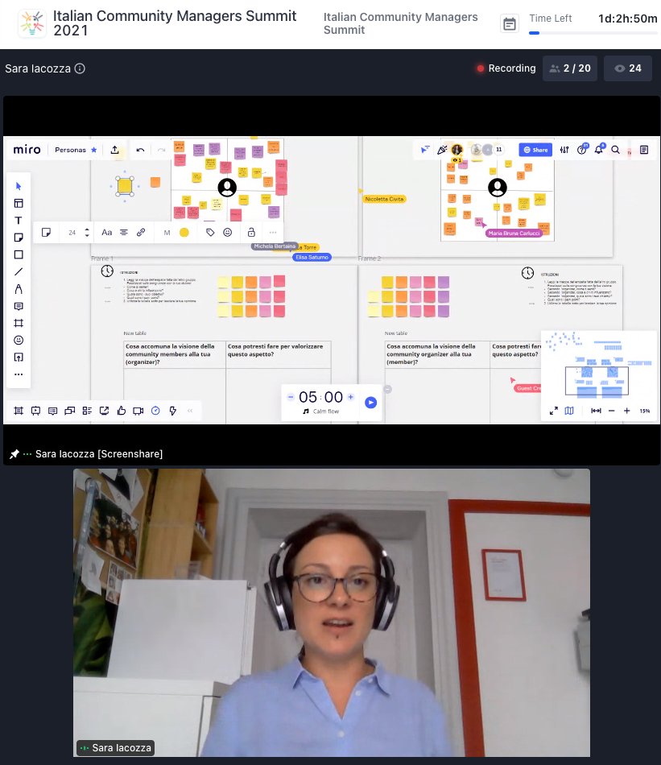This screenshot has height=765, width=661.
Task: Open the Templates panel icon
Action: pos(18,203)
